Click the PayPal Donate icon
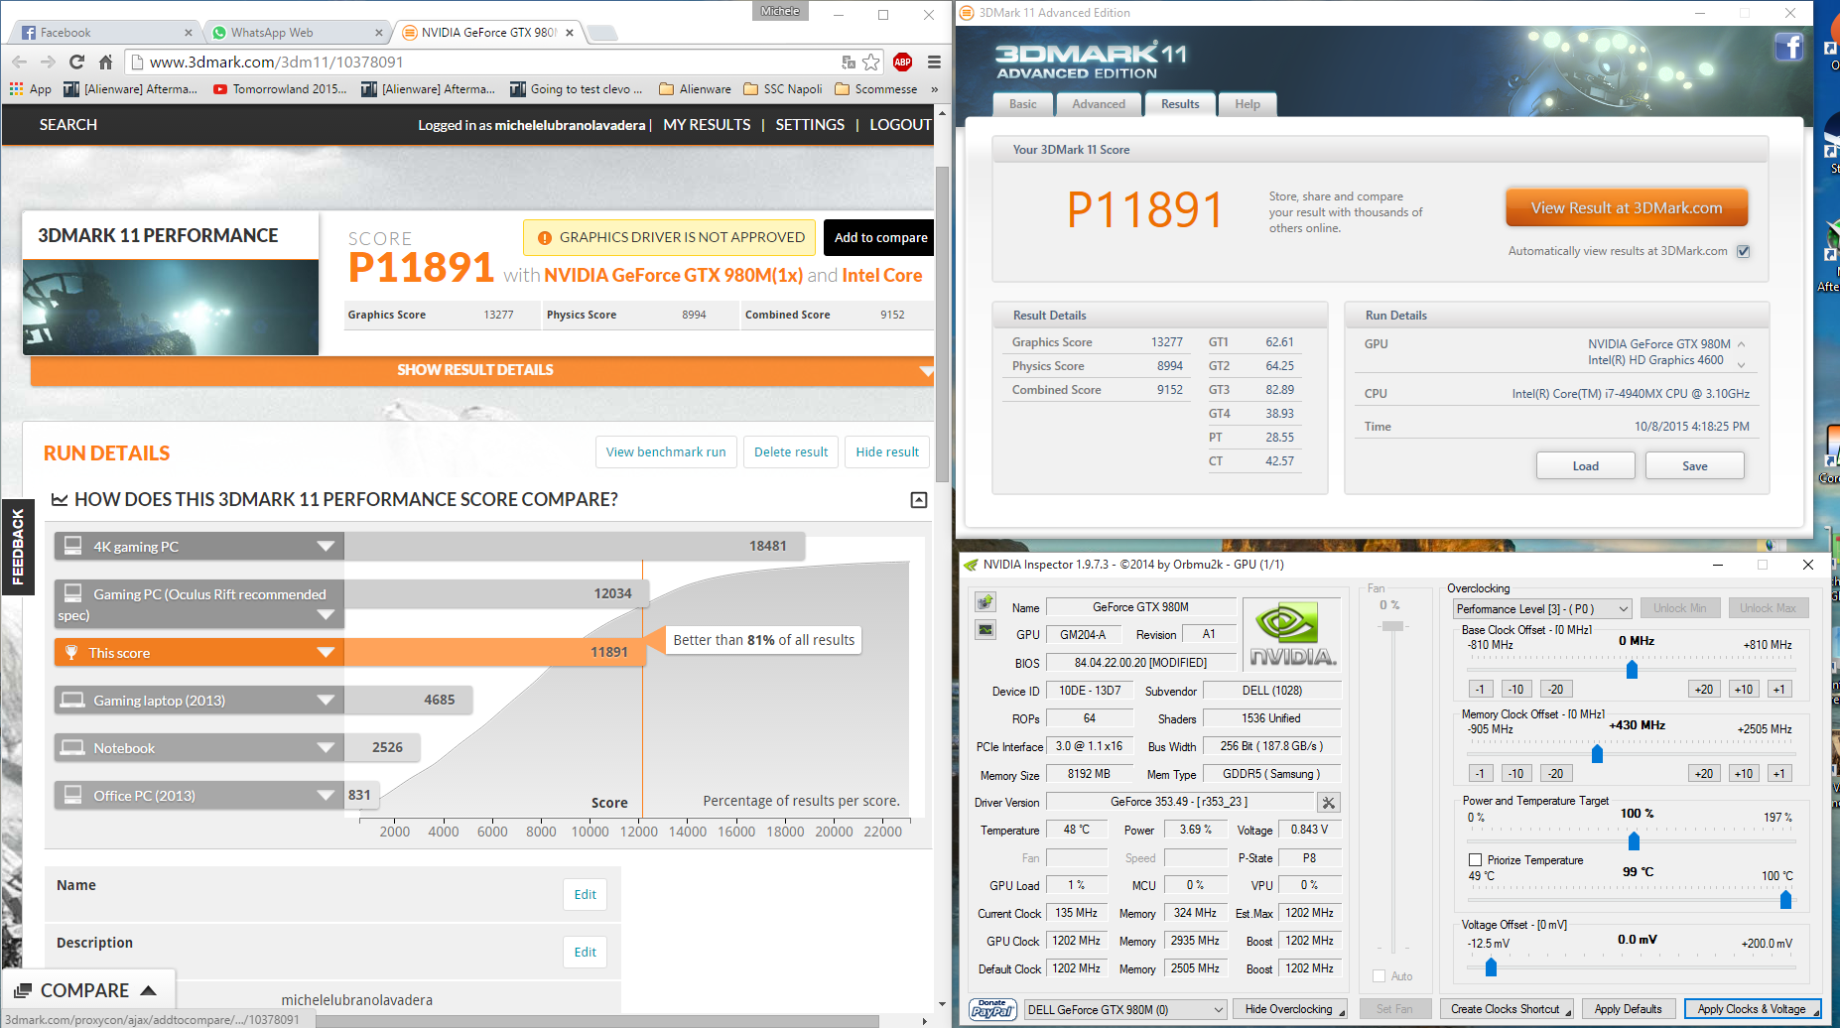The image size is (1840, 1028). click(x=991, y=1009)
